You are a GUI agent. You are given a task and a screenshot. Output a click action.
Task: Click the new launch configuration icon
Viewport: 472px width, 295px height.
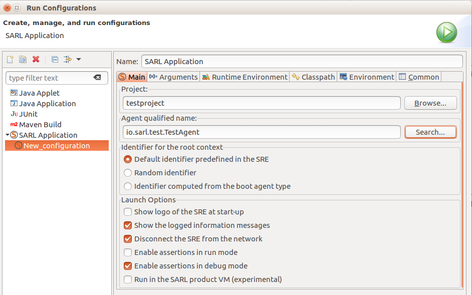(10, 59)
